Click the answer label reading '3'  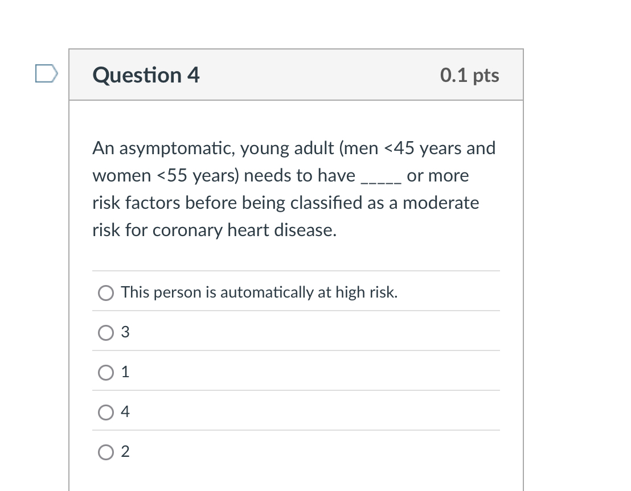(125, 332)
